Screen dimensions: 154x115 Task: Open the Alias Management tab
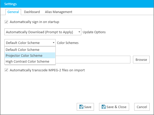pyautogui.click(x=59, y=12)
